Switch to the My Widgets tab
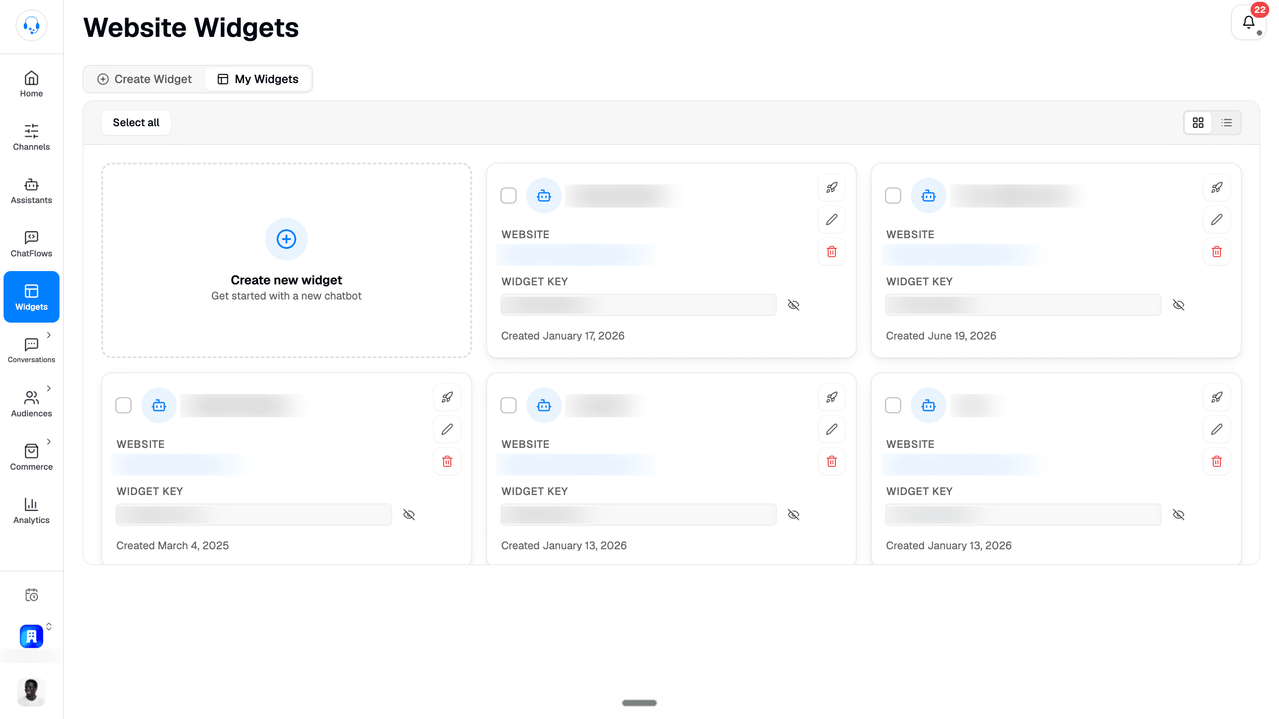The height and width of the screenshot is (719, 1279). [x=258, y=79]
